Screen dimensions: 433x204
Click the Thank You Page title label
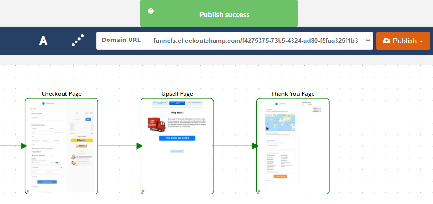[292, 94]
